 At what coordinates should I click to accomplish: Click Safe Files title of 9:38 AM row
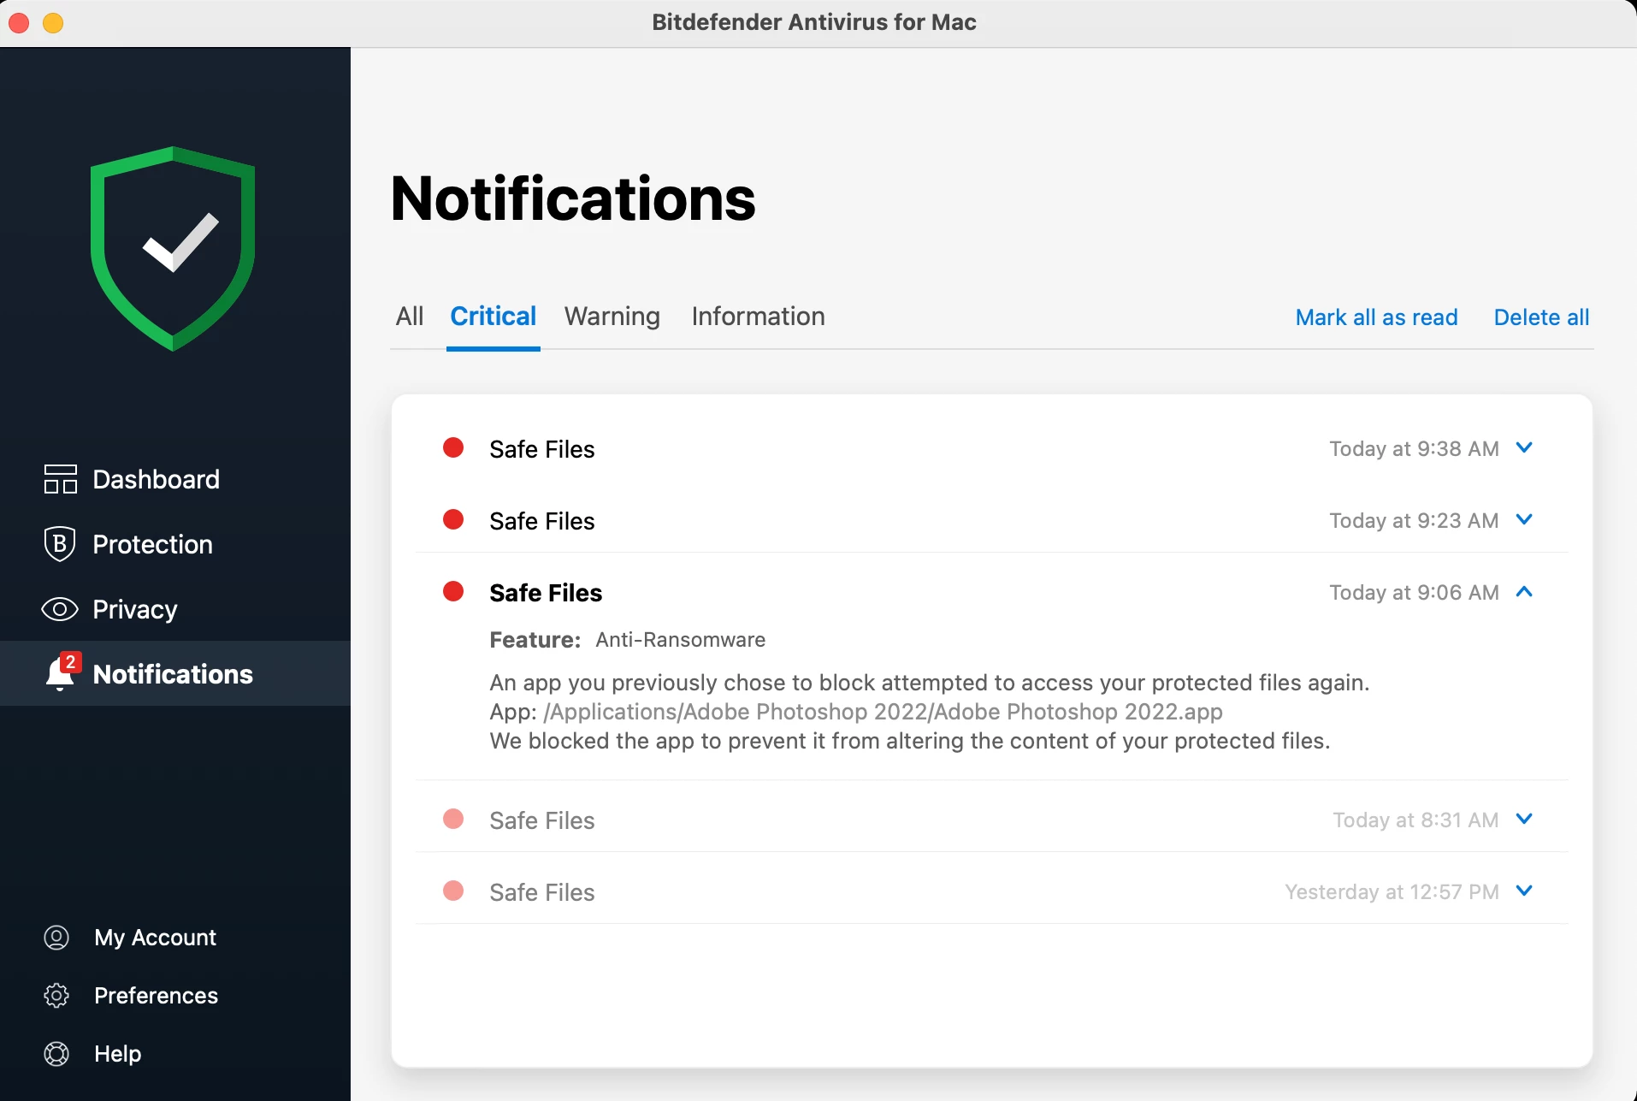pos(542,449)
